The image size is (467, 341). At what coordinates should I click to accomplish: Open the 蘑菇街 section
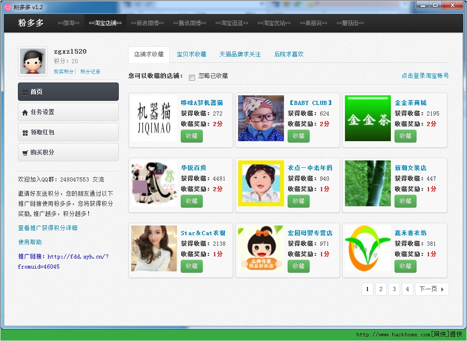click(x=350, y=23)
